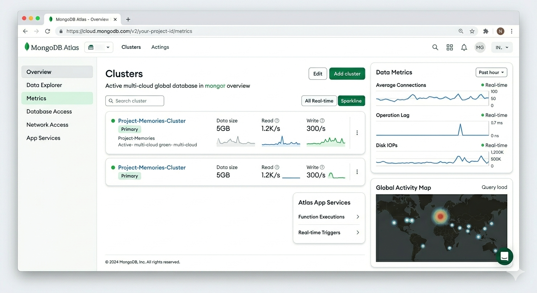The height and width of the screenshot is (293, 537).
Task: Open App Services in the sidebar
Action: tap(57, 138)
